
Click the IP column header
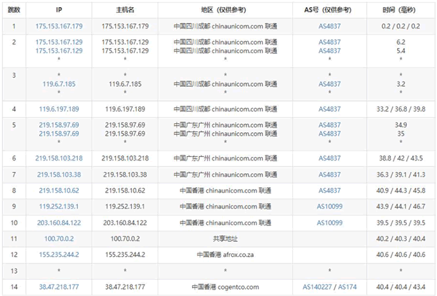pyautogui.click(x=59, y=10)
